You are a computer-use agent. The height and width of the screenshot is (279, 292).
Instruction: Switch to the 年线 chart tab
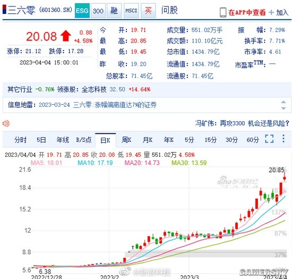click(63, 140)
